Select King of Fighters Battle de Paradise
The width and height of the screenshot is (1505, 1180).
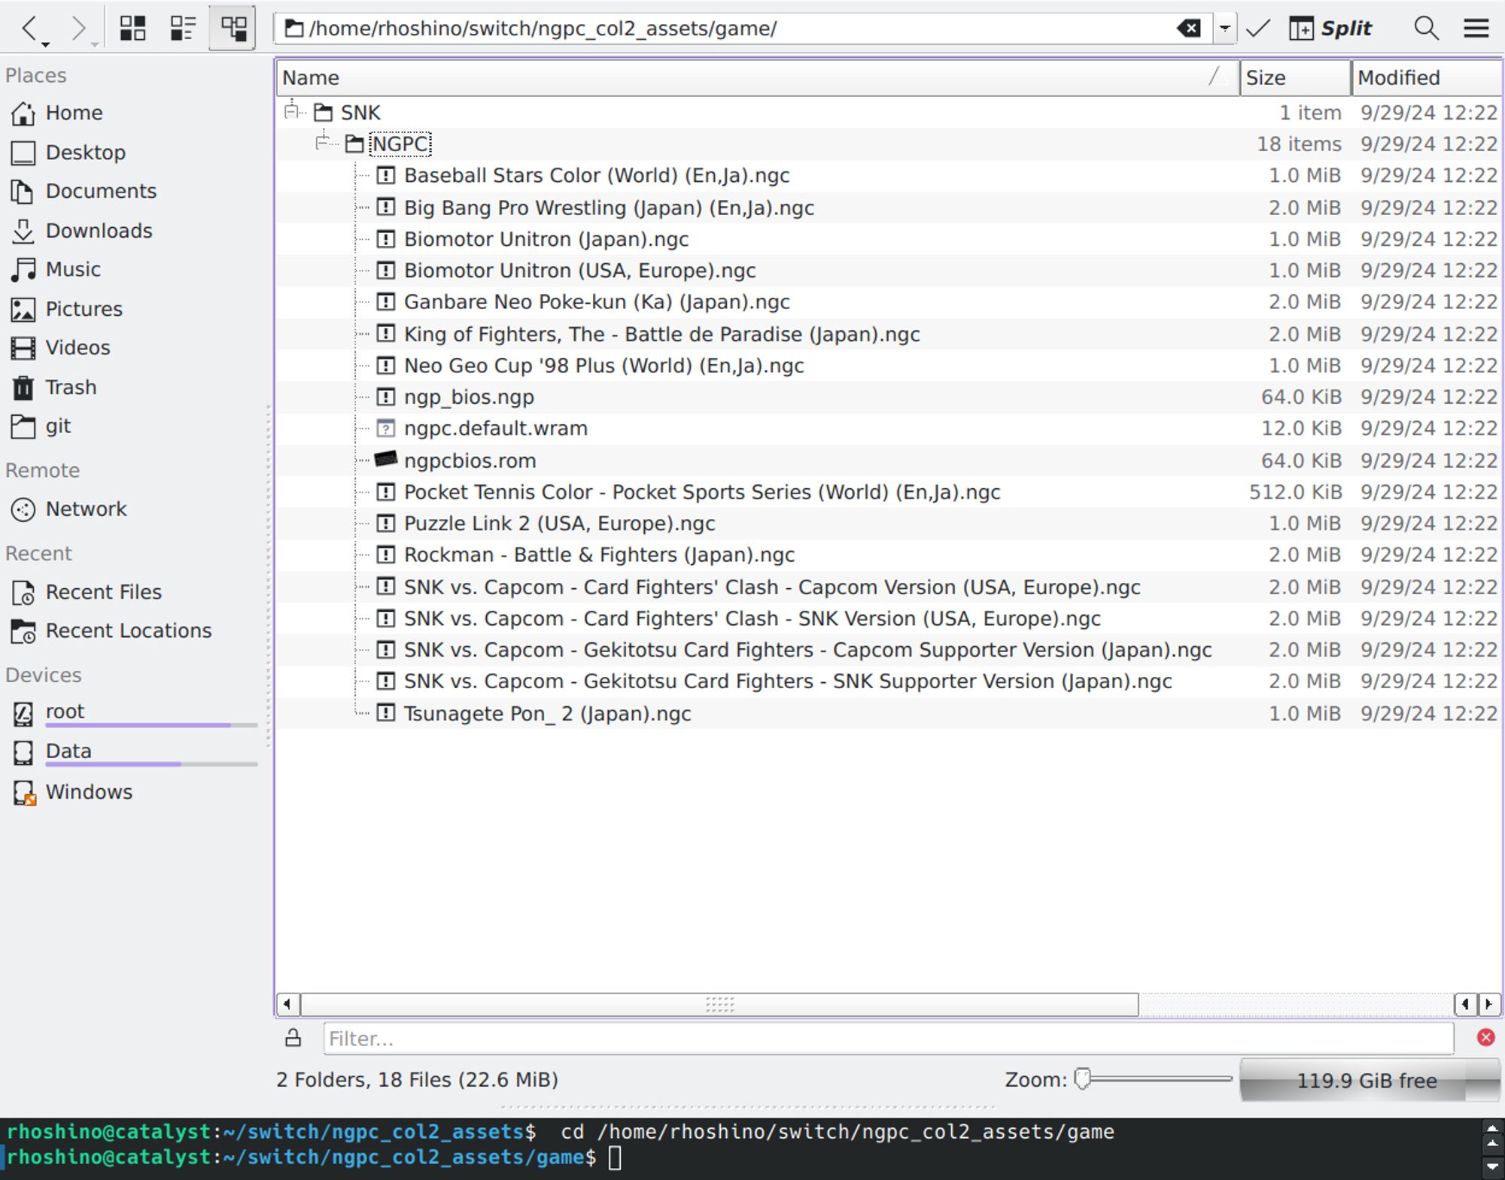point(661,334)
